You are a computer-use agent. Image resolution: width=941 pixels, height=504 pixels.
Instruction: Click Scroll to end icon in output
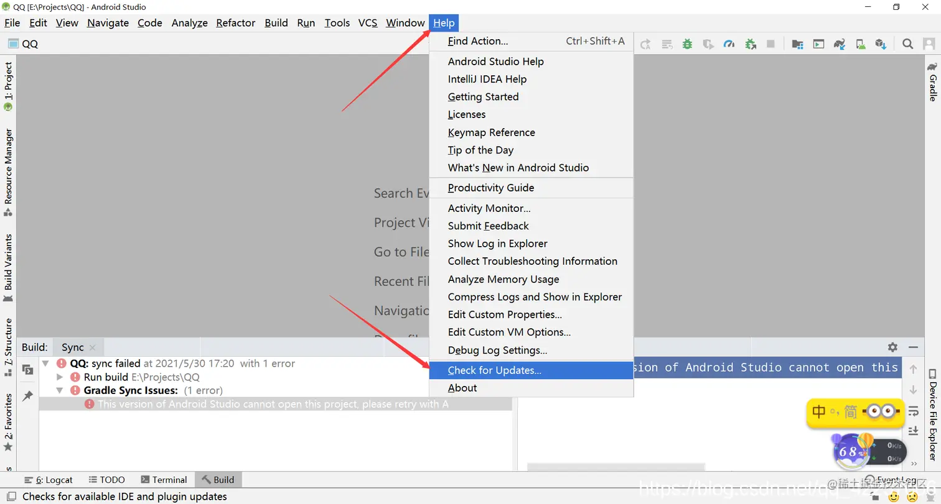913,431
